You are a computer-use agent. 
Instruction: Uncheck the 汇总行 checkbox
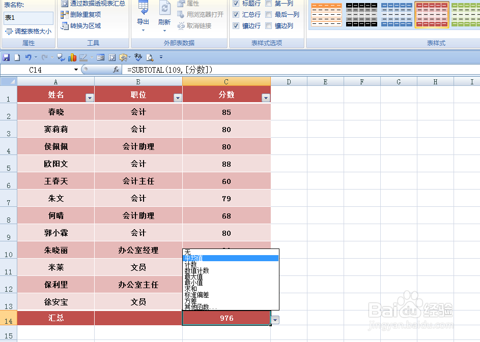[x=237, y=14]
